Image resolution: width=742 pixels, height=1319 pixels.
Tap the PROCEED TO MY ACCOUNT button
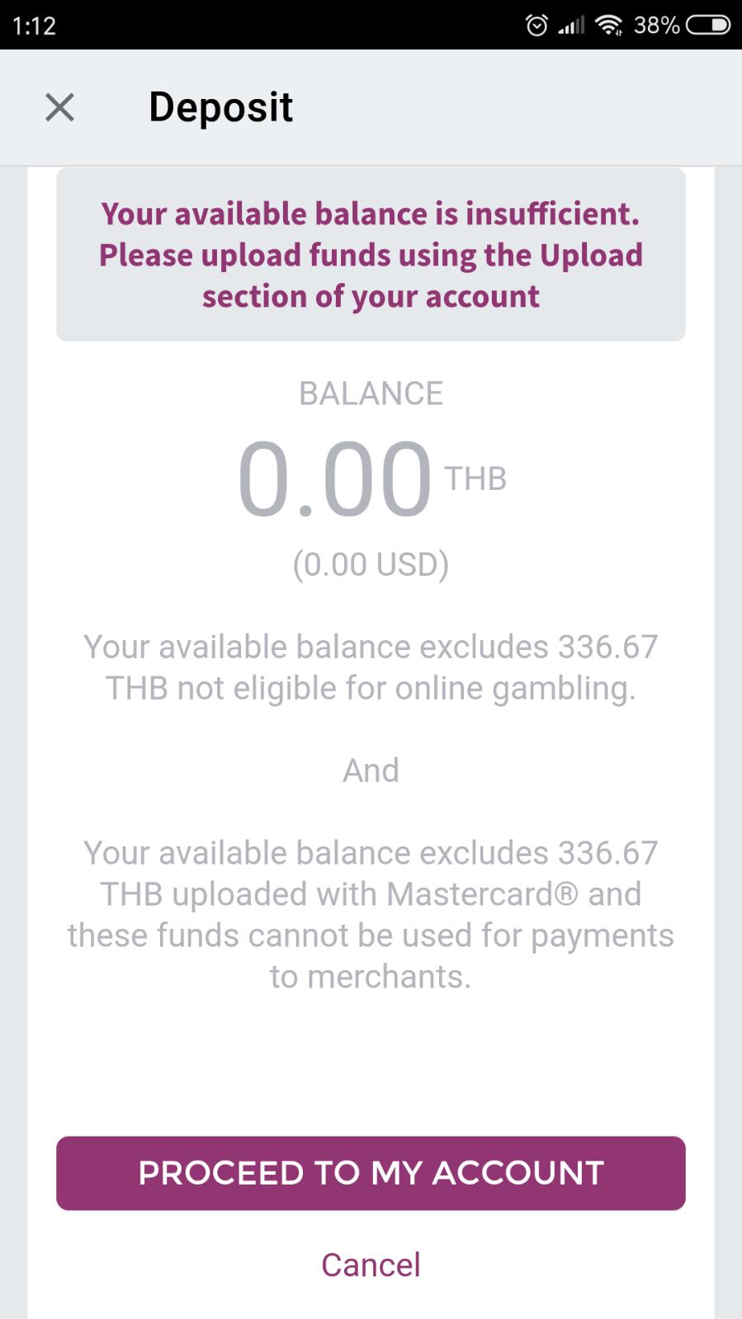click(371, 1173)
